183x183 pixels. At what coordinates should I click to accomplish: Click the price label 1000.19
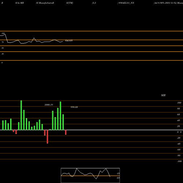point(49,105)
